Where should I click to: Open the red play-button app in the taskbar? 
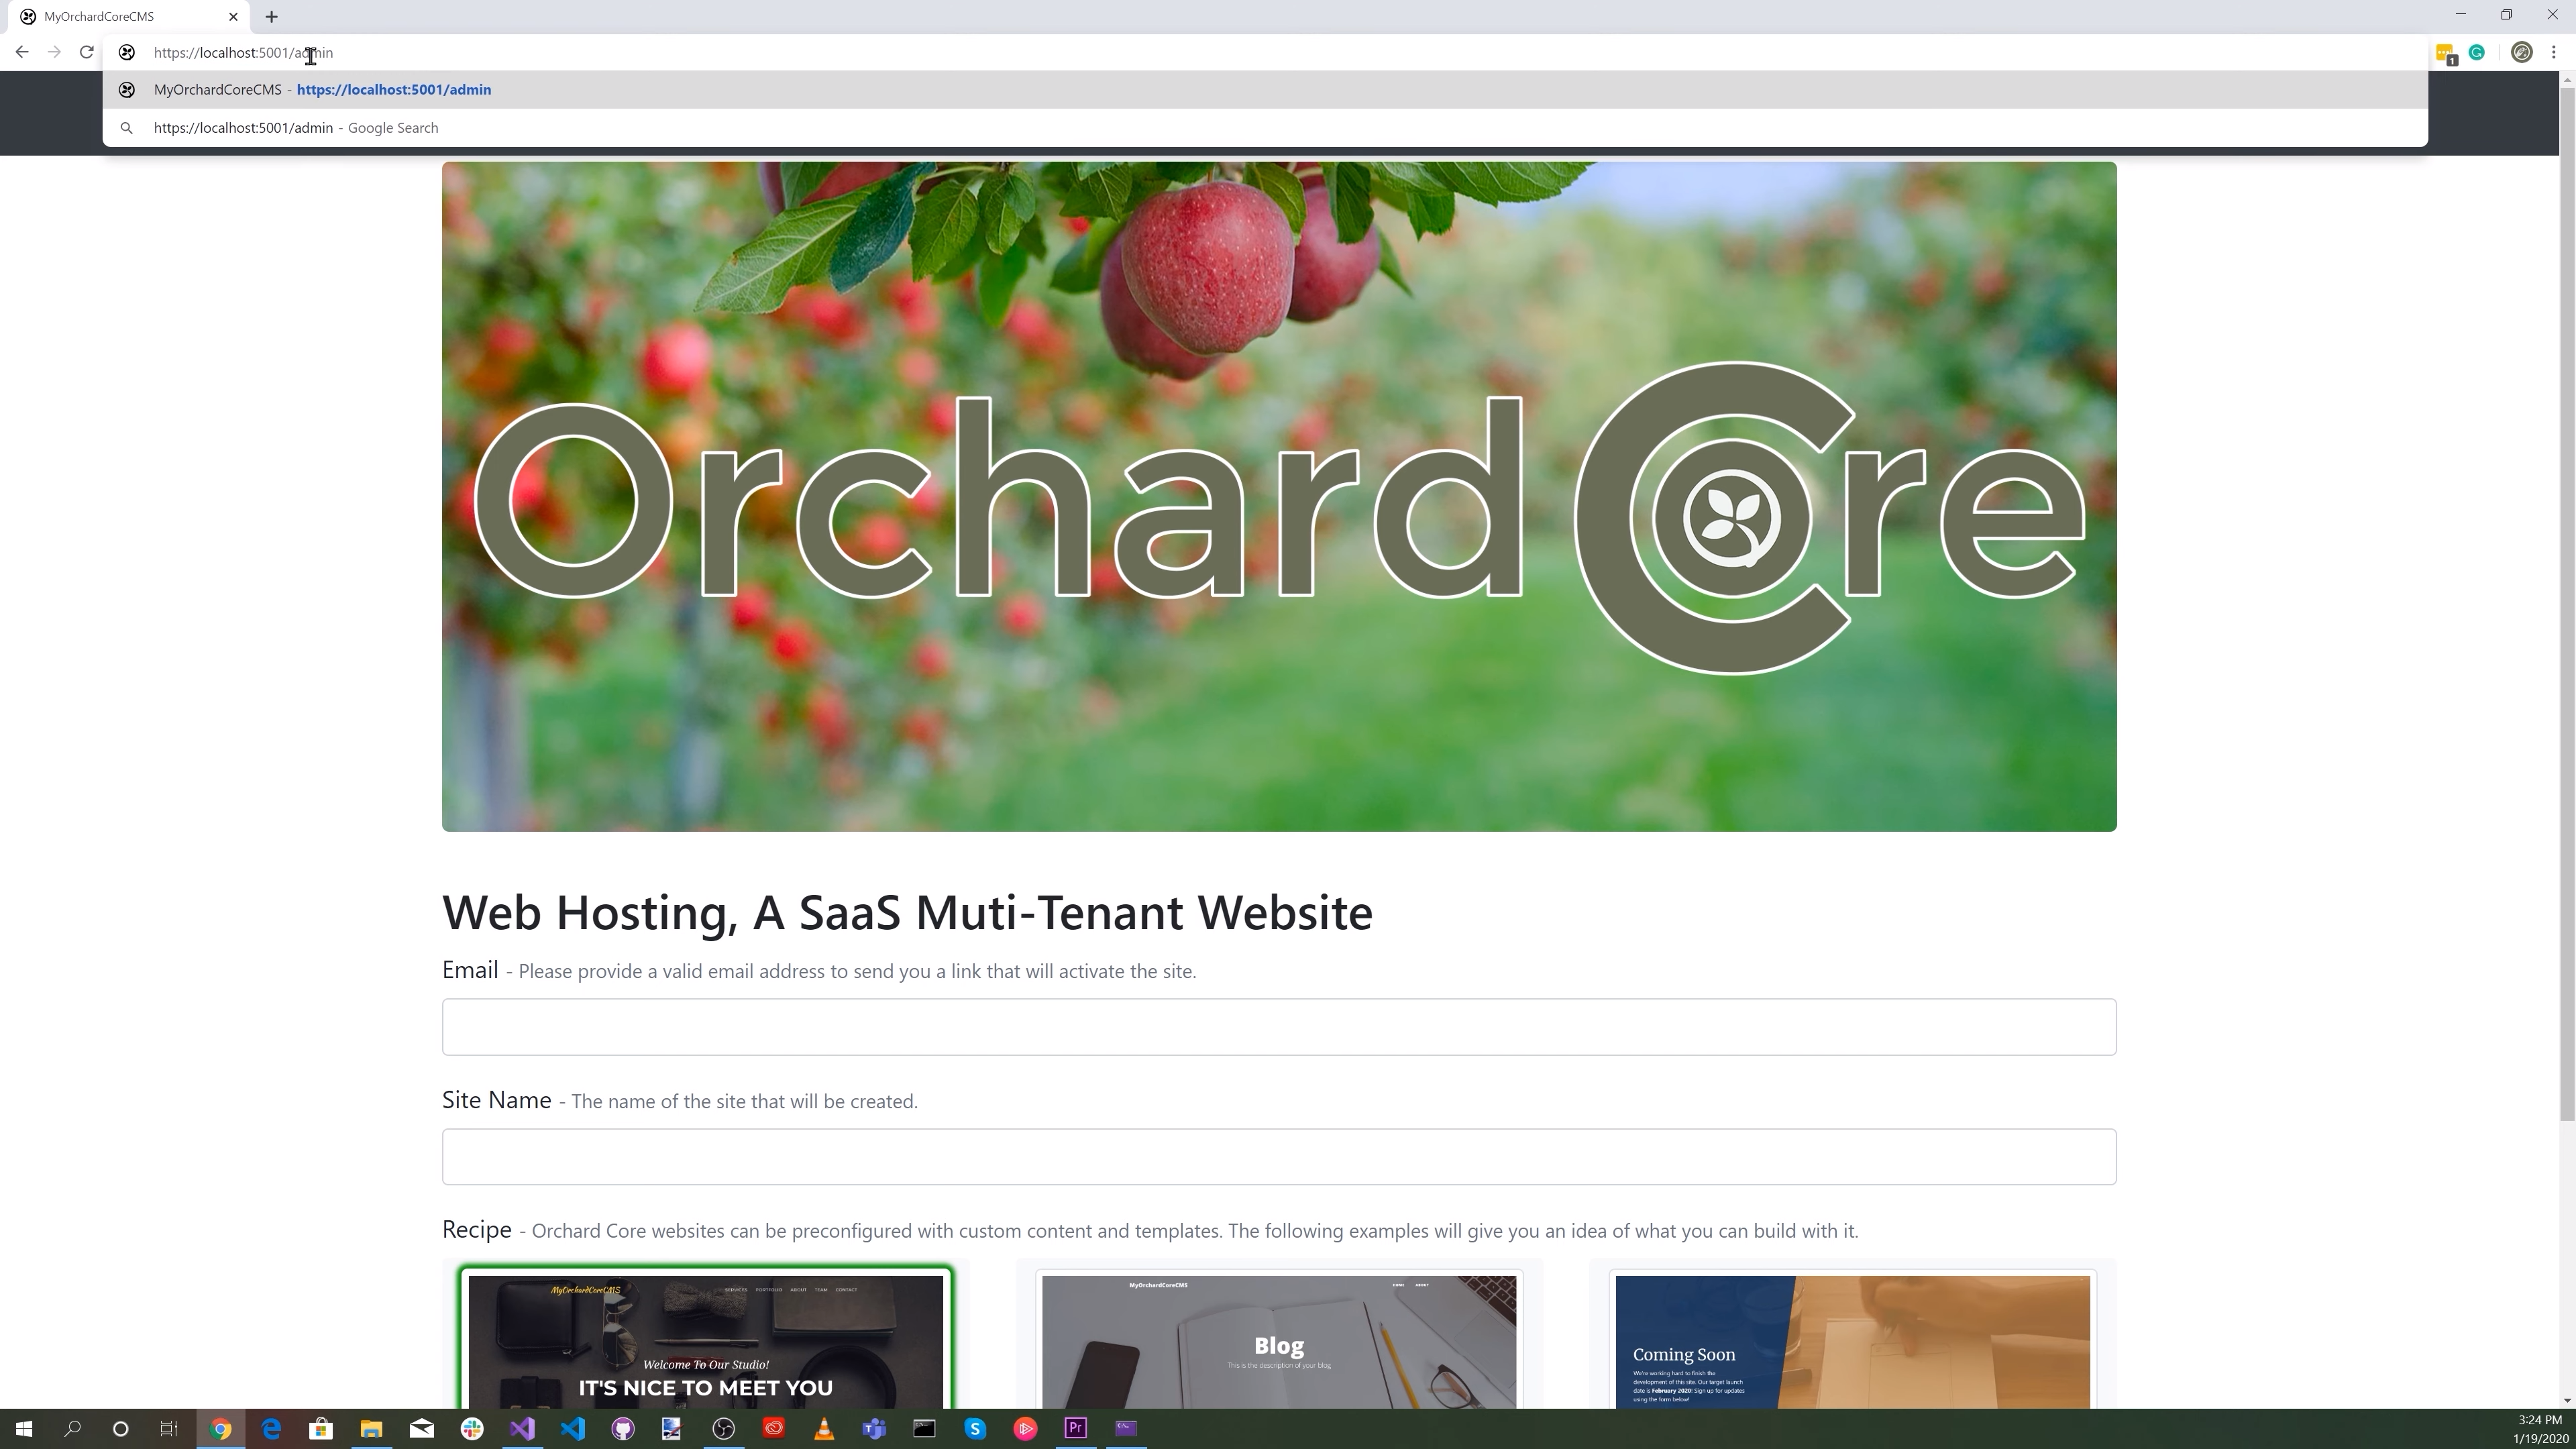(x=1025, y=1428)
